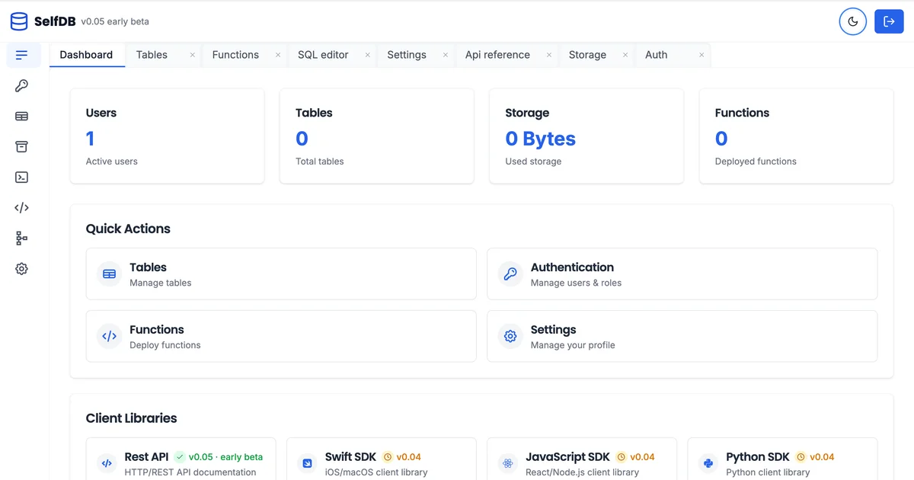Close the Functions tab
Viewport: 914px width, 480px height.
(x=278, y=55)
